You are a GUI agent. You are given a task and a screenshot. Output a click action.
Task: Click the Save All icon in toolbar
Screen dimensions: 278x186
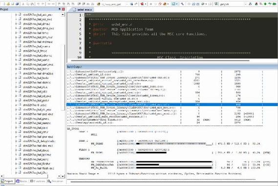pos(17,4)
